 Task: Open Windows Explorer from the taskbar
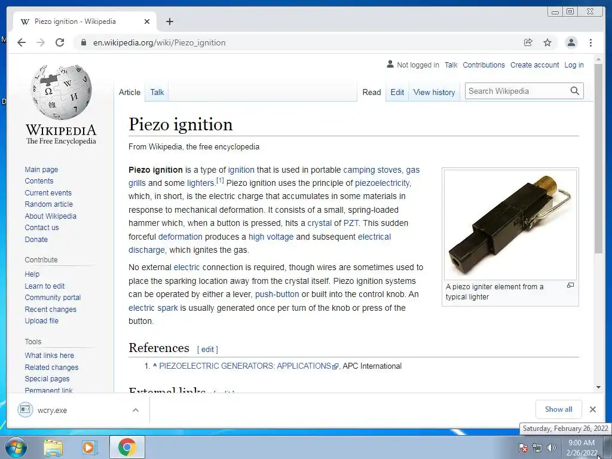[53, 448]
